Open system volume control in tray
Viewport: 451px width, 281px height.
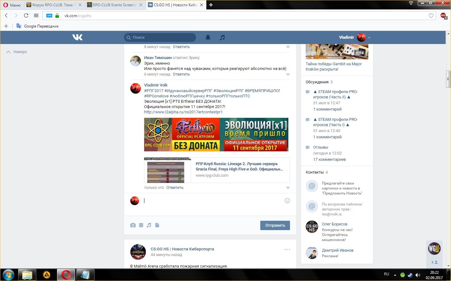pyautogui.click(x=418, y=275)
